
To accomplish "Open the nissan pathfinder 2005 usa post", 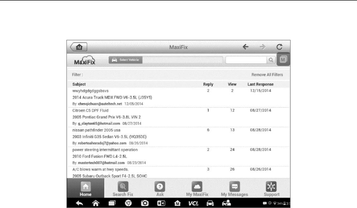I will [96, 130].
